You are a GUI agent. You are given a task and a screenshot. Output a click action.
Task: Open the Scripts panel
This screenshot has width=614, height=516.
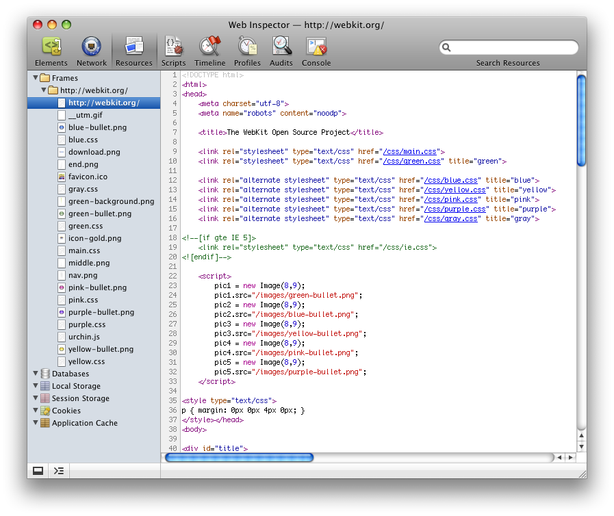173,51
